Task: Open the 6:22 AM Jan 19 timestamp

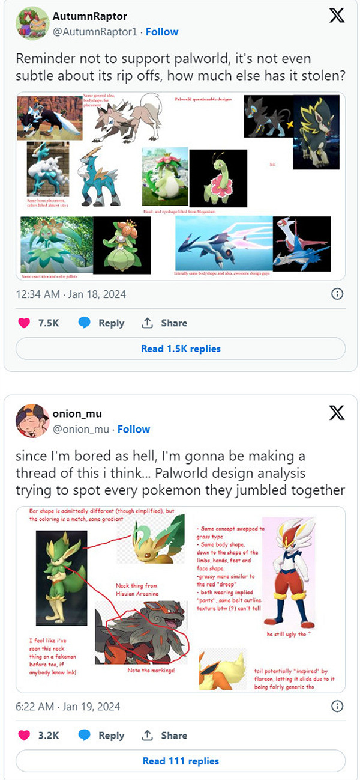Action: [x=68, y=706]
